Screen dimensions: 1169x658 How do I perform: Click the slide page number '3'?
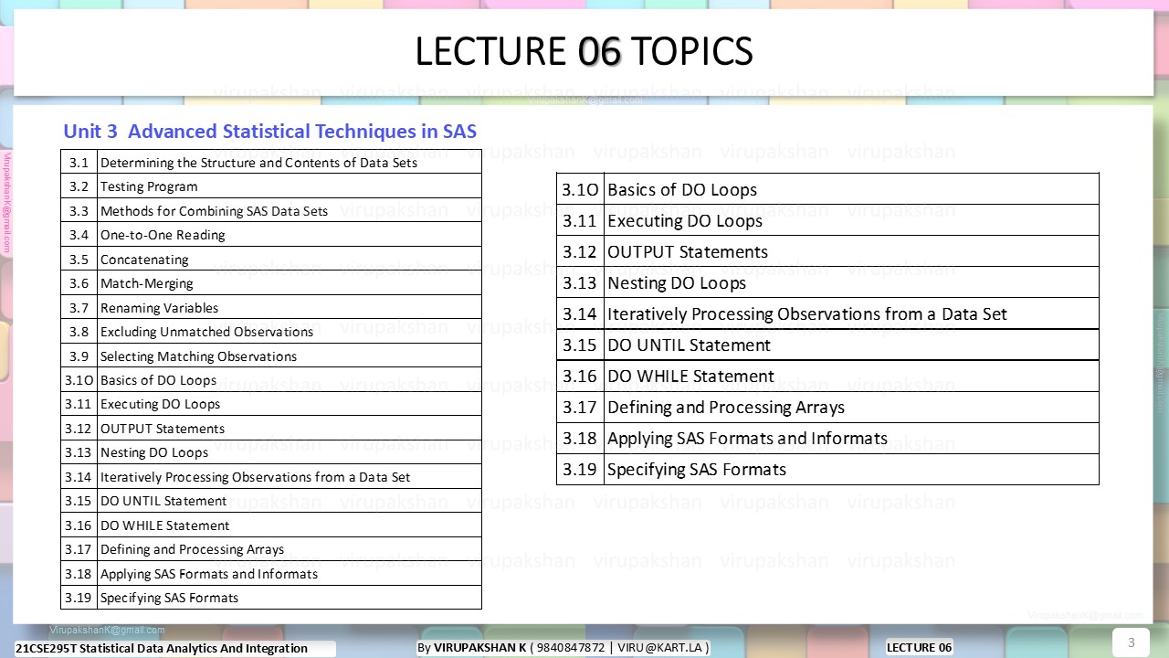pos(1132,642)
